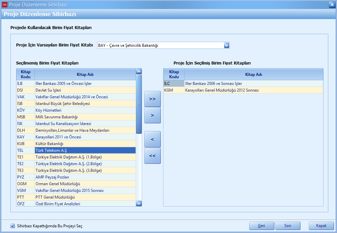The width and height of the screenshot is (337, 233).
Task: Open the default Birim Fiyat Kitabı dropdown
Action: (x=226, y=45)
